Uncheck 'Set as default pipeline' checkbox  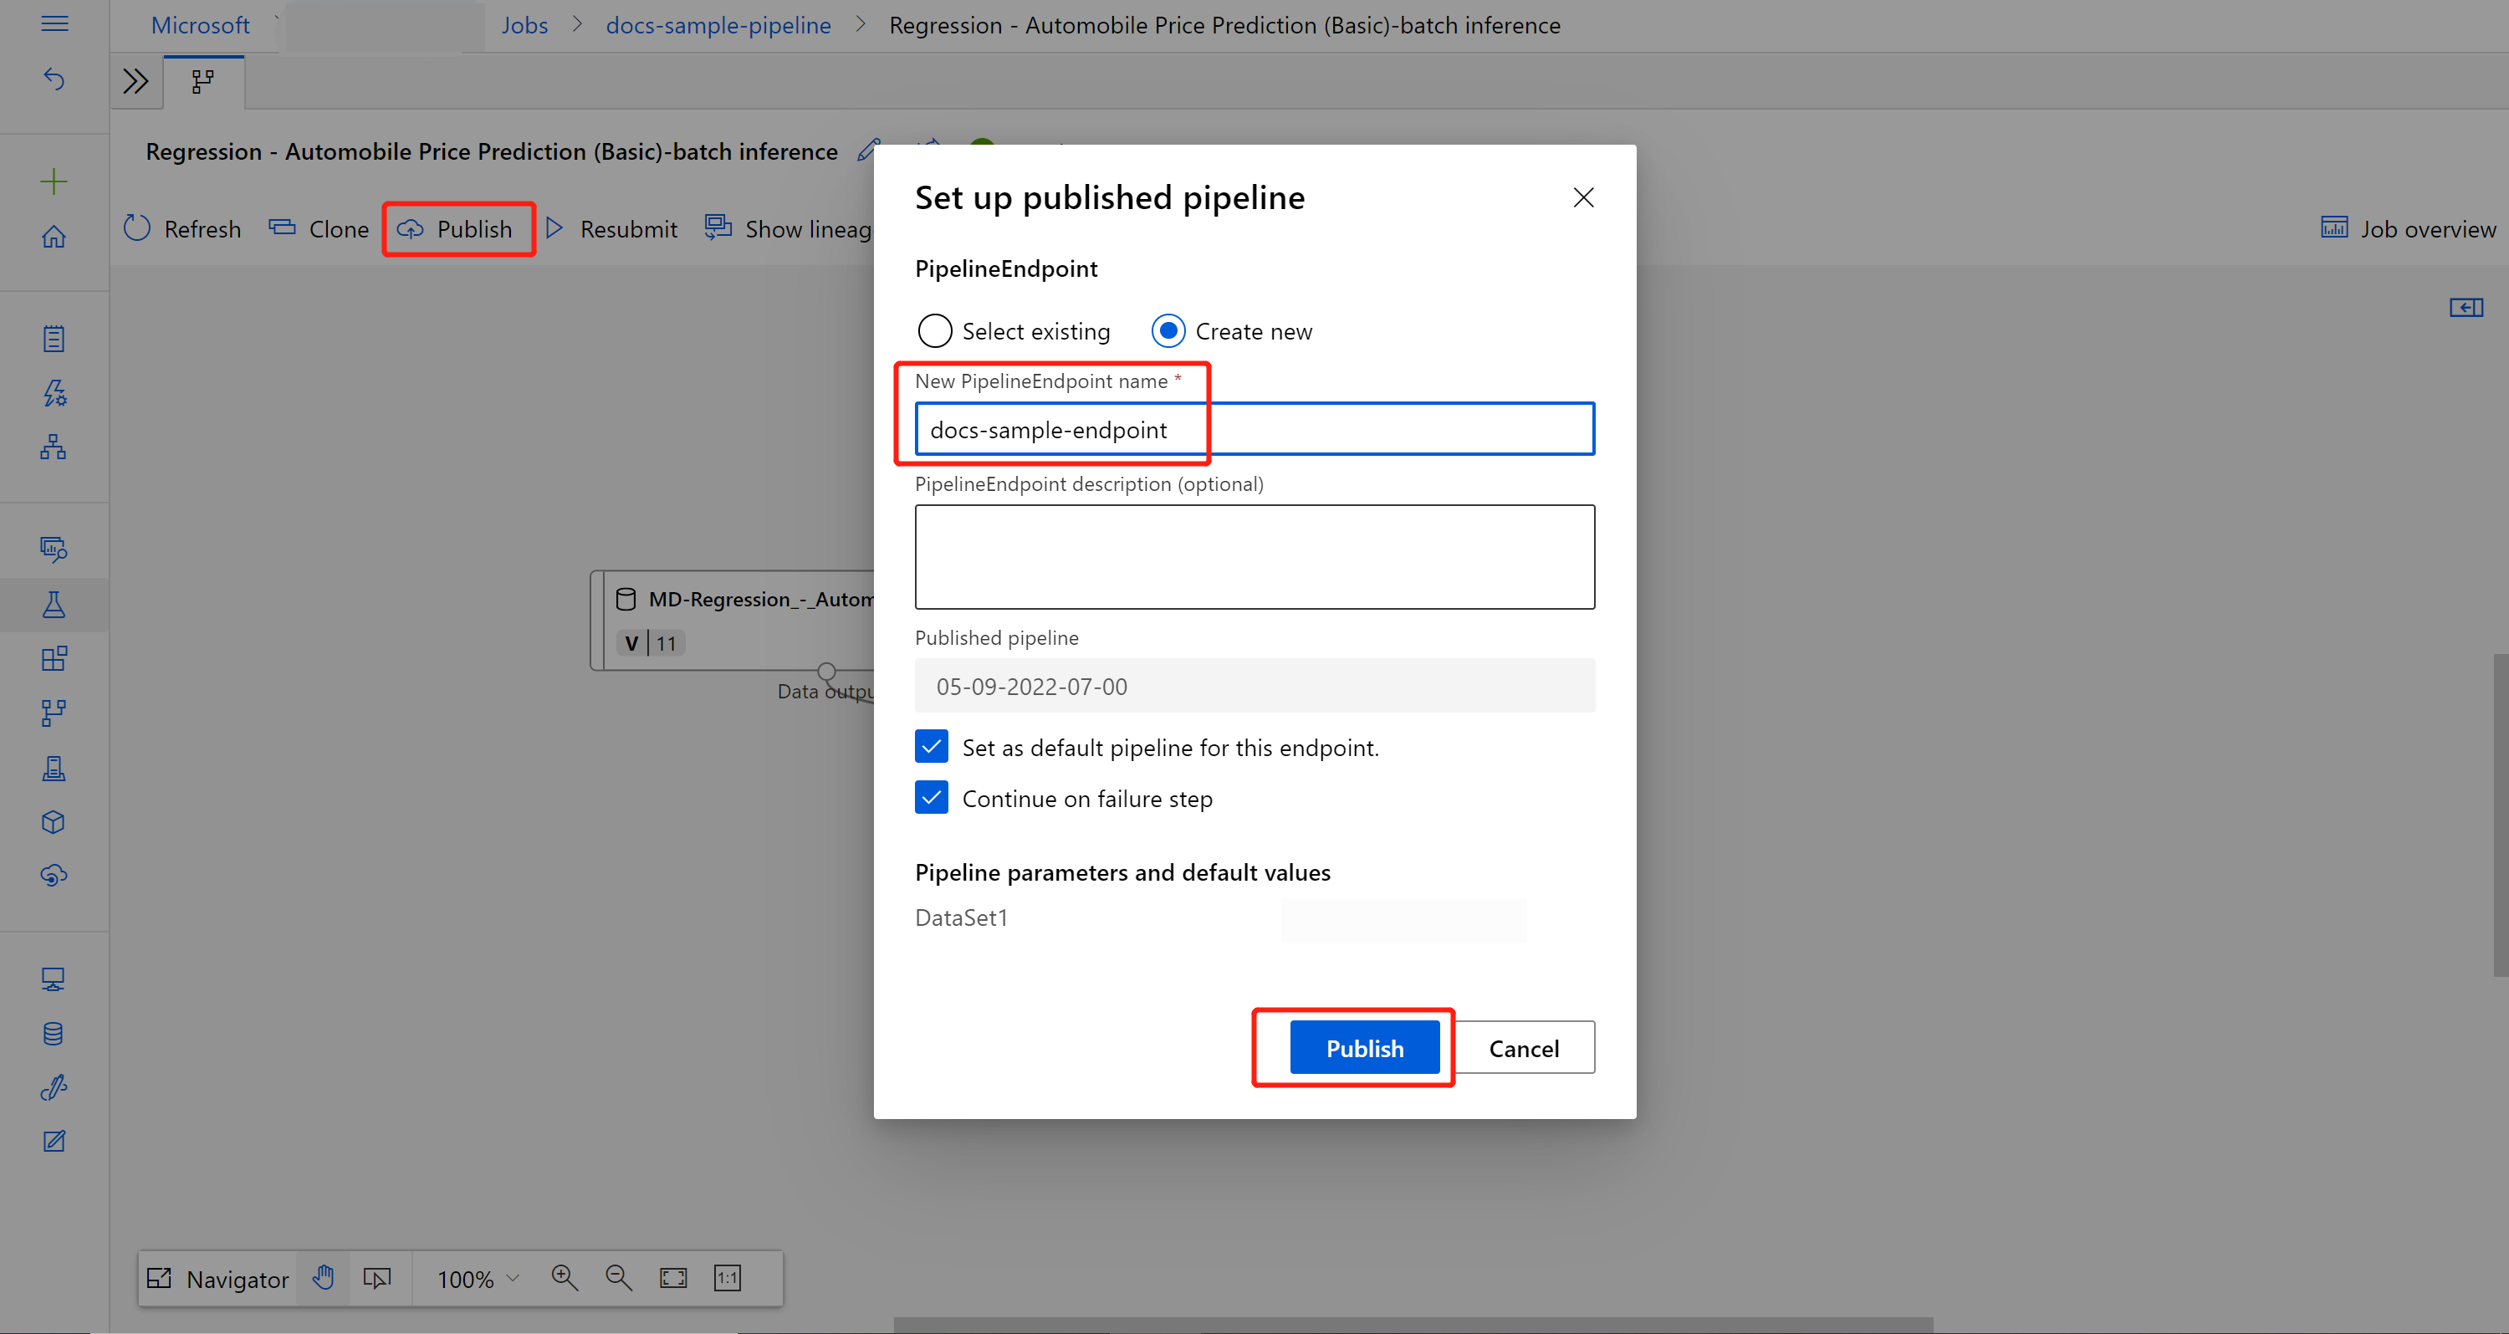click(931, 747)
